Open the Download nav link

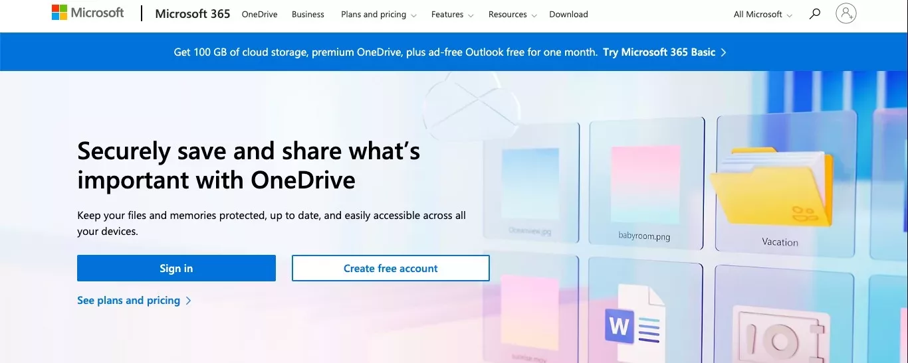coord(568,15)
